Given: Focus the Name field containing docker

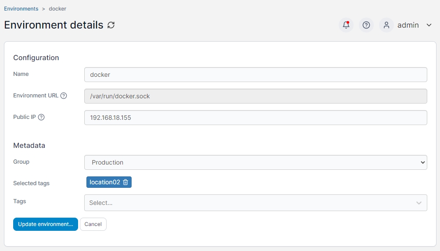Looking at the screenshot, I should (x=255, y=75).
